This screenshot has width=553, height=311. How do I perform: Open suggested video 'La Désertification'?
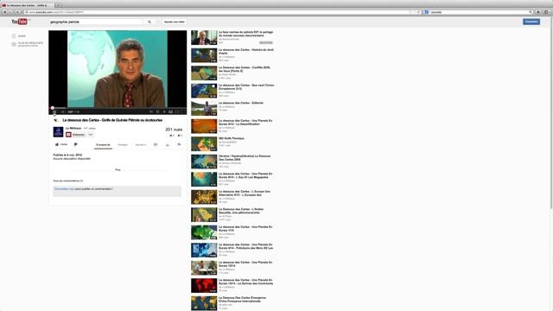click(232, 126)
